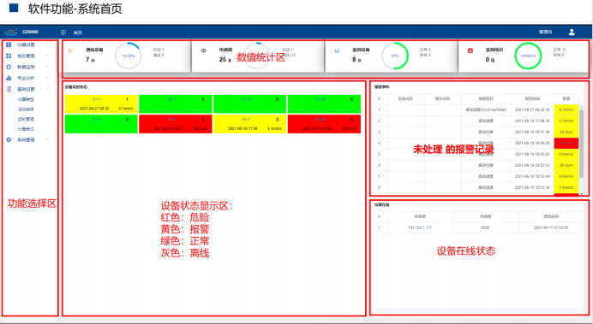593x324 pixels.
Task: Click sensor cell 8202 in online table
Action: pos(486,227)
